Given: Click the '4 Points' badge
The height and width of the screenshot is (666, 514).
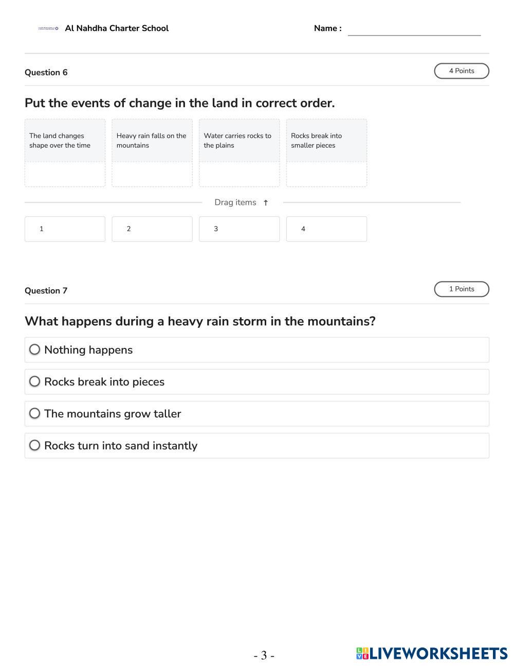Looking at the screenshot, I should tap(461, 71).
